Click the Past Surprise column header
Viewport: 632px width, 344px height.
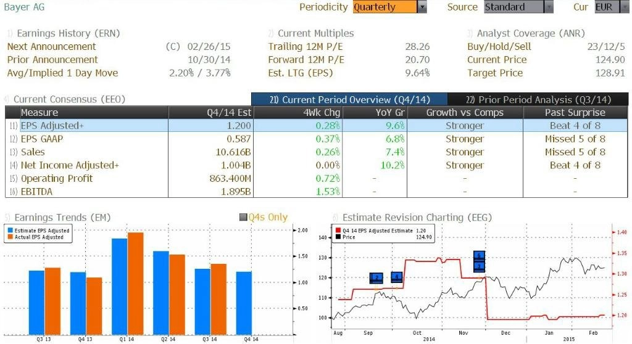575,112
